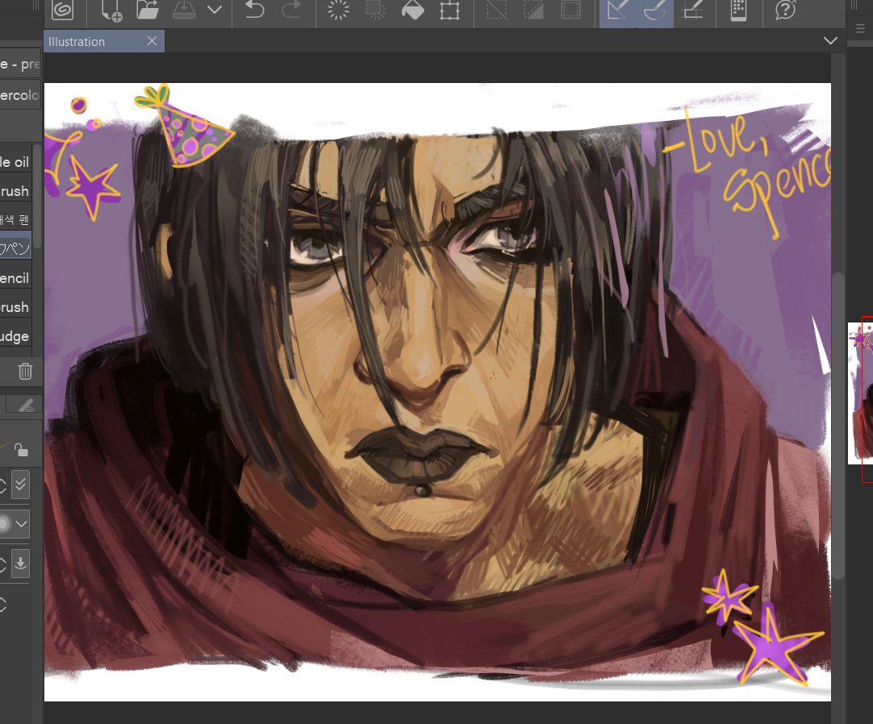Choose the 'encil' pencil sub tool
Screen dimensions: 873x724
(x=15, y=277)
